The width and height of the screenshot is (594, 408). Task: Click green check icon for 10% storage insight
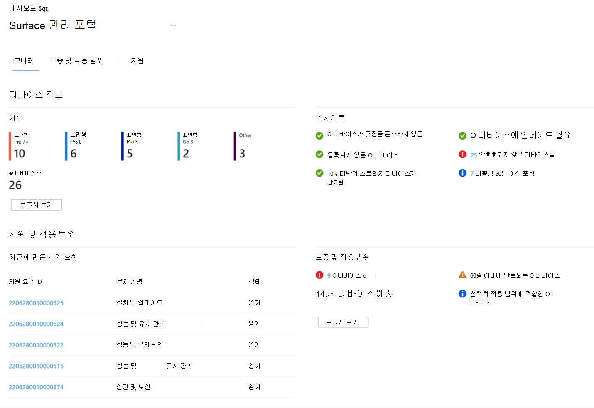click(x=319, y=173)
